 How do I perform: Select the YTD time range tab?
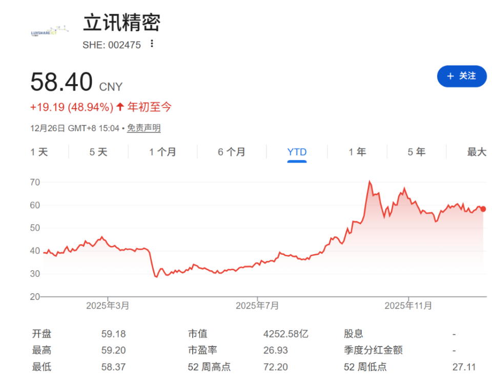pyautogui.click(x=296, y=152)
